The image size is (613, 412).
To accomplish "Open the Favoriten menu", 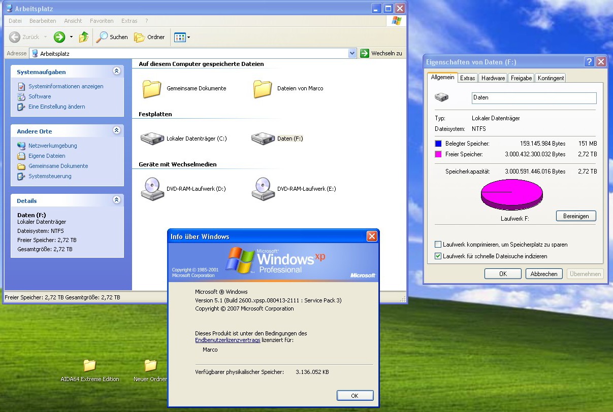I will click(102, 21).
